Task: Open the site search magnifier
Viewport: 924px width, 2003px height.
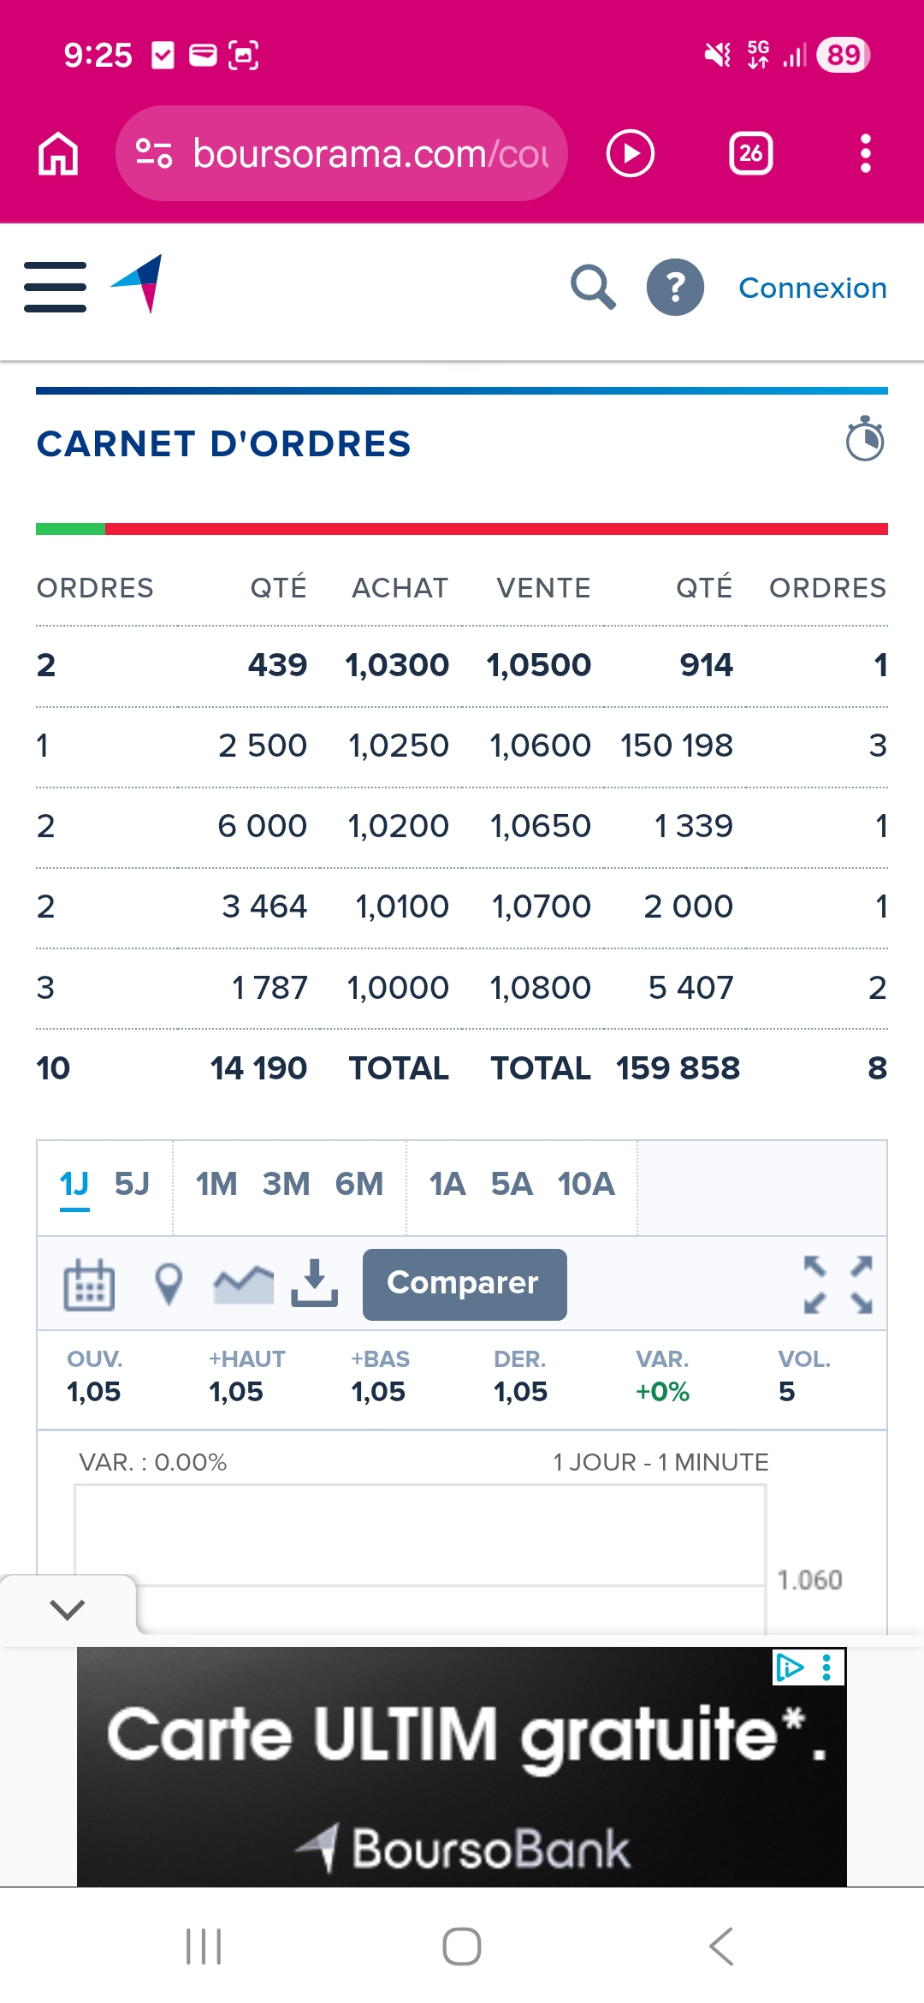Action: click(593, 288)
